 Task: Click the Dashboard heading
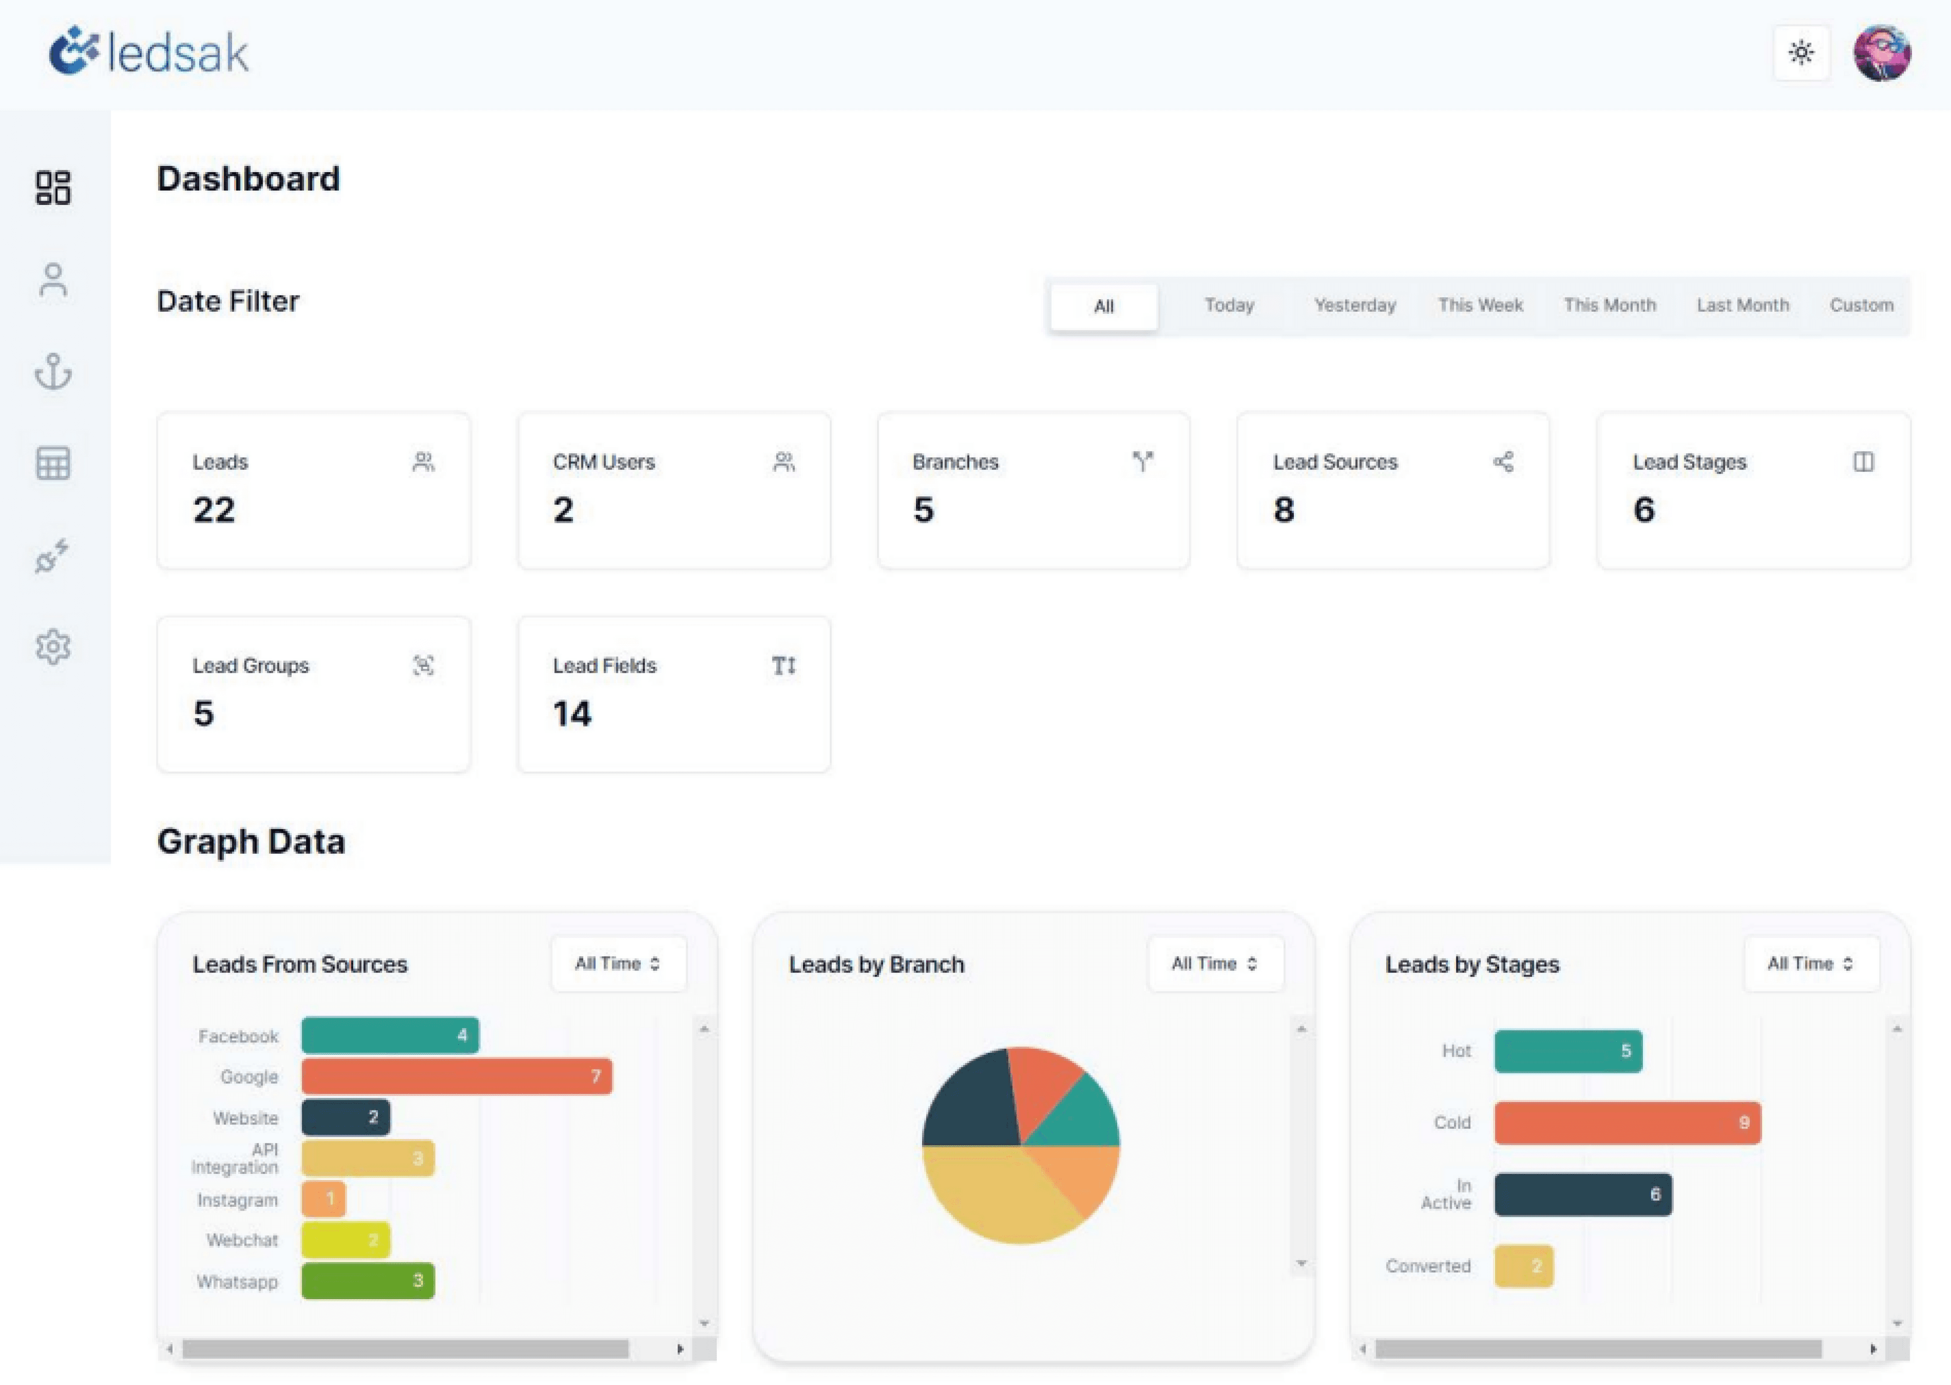point(248,179)
